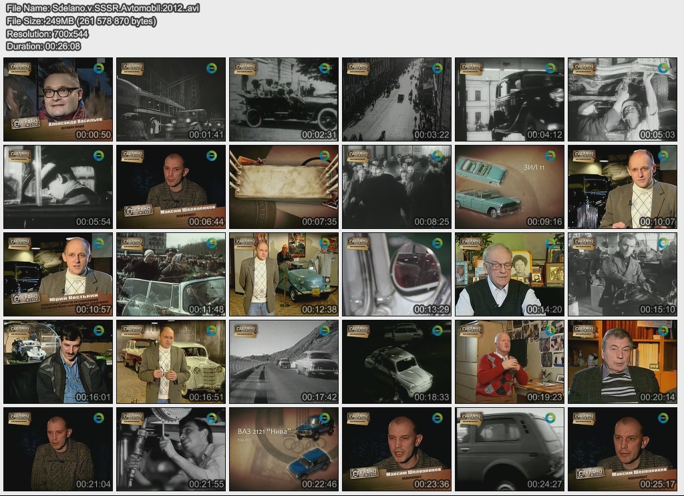Select the vintage car frame at 00:02:31
Viewport: 684px width, 496px height.
pos(283,99)
